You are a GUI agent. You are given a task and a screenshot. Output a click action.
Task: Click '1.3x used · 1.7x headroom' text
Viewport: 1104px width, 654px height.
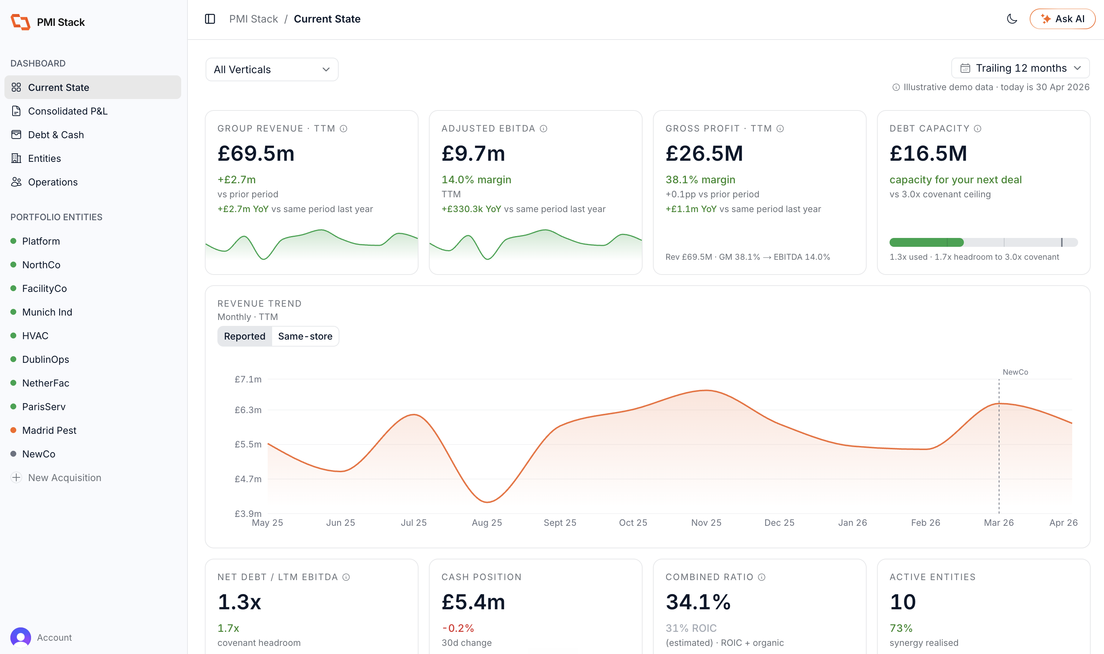point(974,257)
